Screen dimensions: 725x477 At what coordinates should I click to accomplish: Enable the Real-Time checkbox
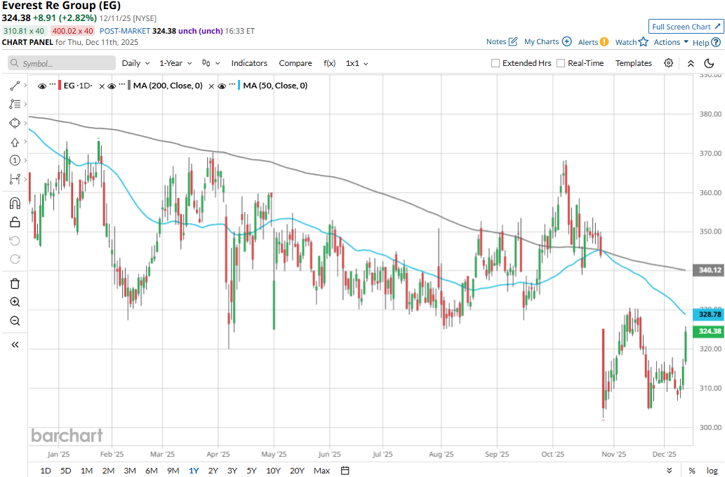click(x=561, y=63)
